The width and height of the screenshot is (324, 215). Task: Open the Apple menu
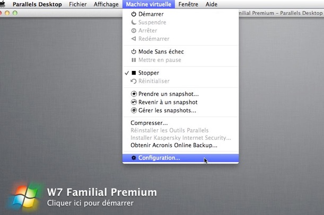pyautogui.click(x=3, y=4)
